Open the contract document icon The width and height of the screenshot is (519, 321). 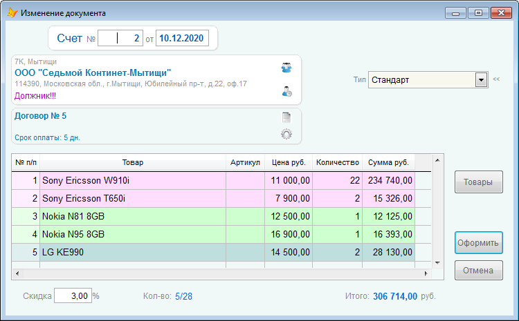286,117
